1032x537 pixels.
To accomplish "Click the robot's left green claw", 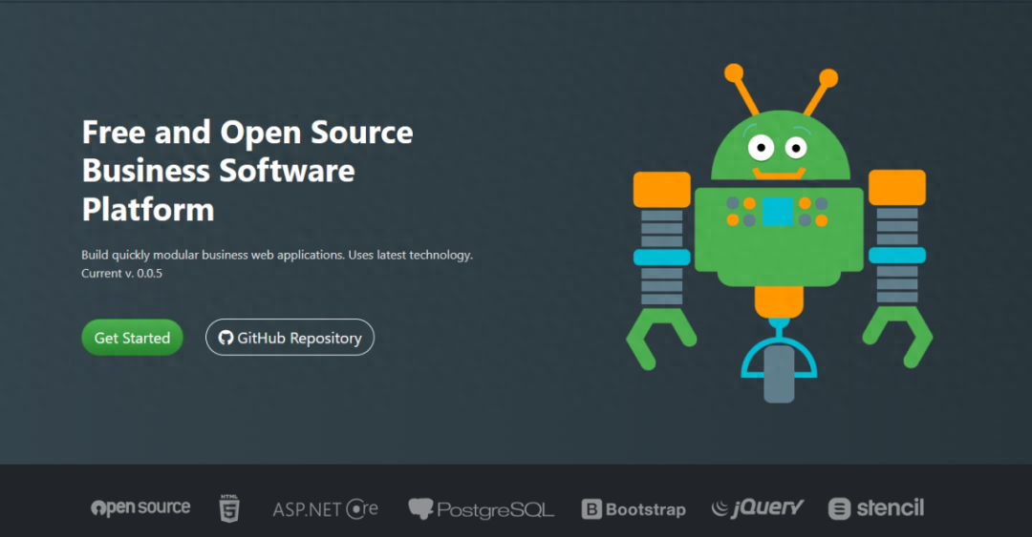I will click(x=660, y=338).
